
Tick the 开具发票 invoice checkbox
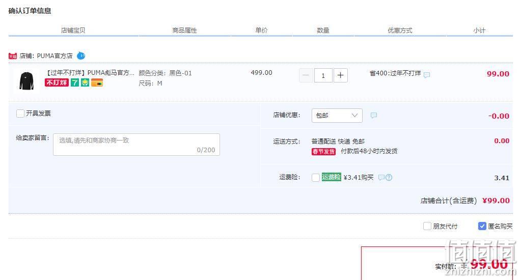(20, 114)
